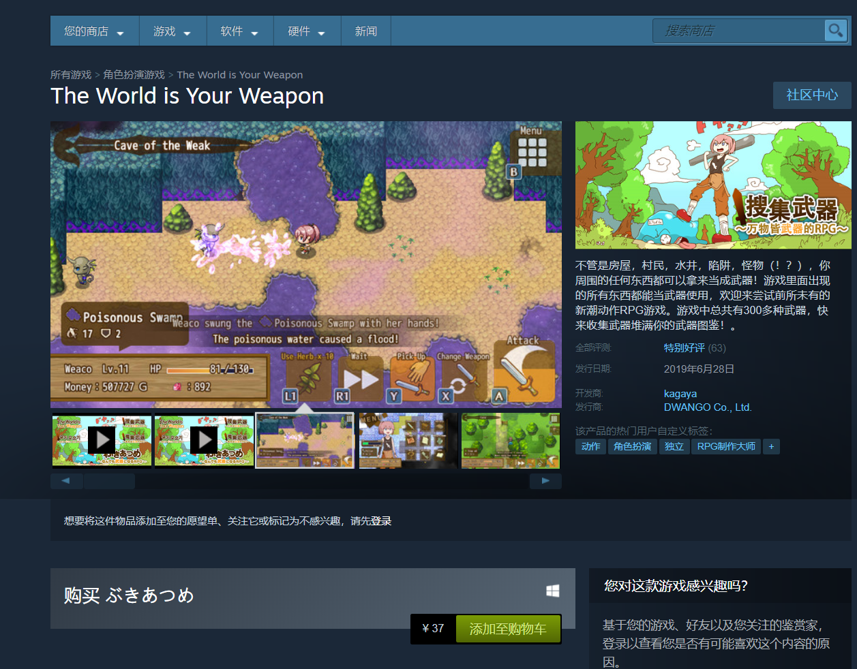Open the 游戏 dropdown menu
The image size is (857, 669).
[172, 31]
